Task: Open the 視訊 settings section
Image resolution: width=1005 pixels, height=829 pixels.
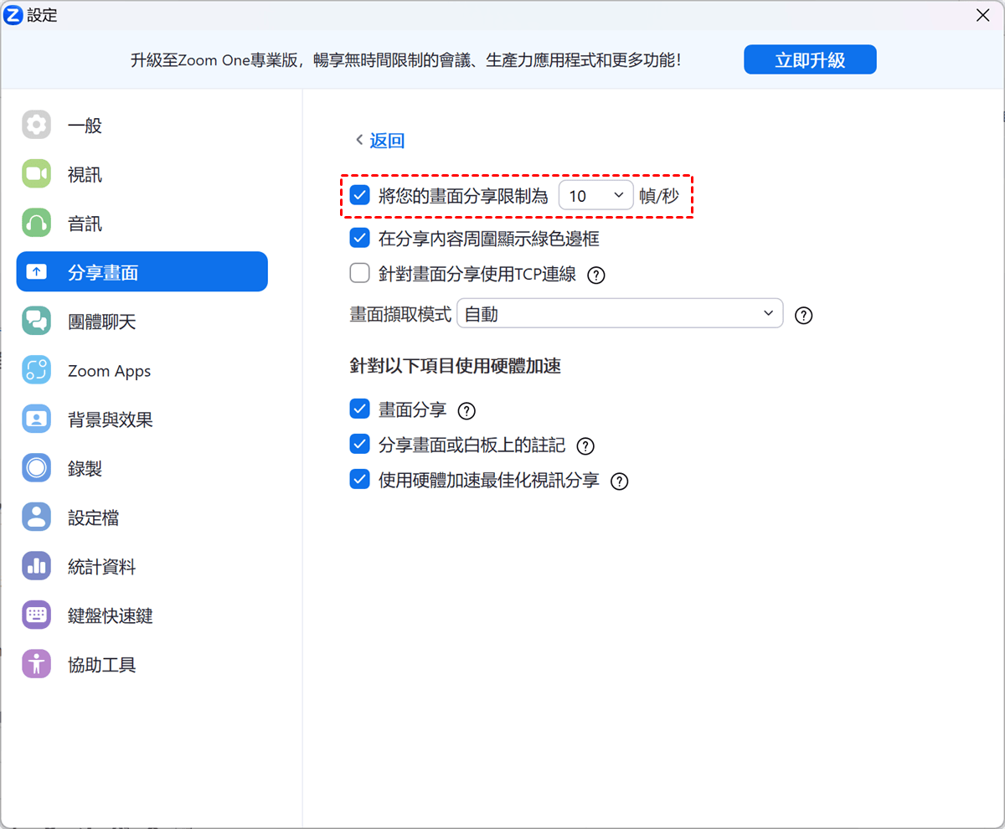Action: point(142,174)
